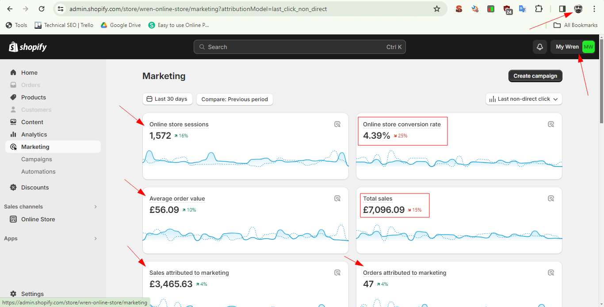Click the Online store sessions chart
Viewport: 604px width, 307px height.
tap(245, 159)
